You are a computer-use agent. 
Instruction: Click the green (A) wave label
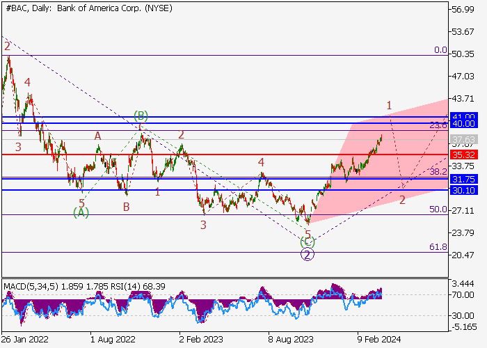tap(81, 213)
